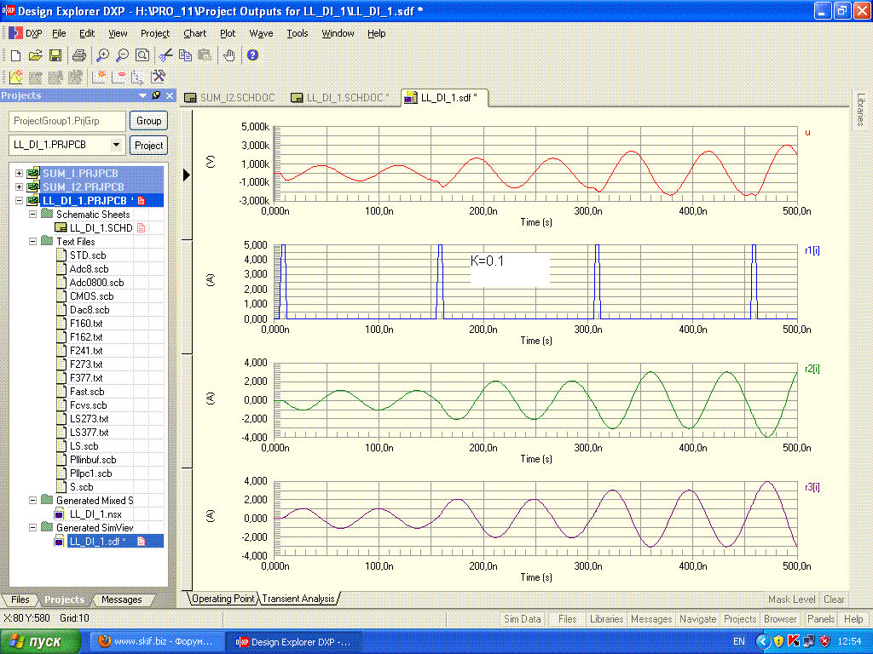Viewport: 873px width, 654px height.
Task: Switch to the Operating Point tab
Action: coord(223,599)
